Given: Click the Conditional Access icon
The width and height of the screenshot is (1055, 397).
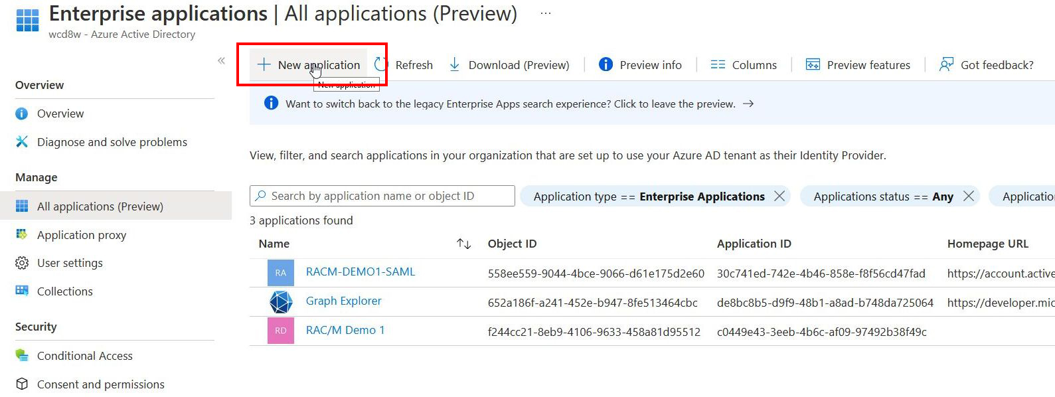Looking at the screenshot, I should [22, 355].
